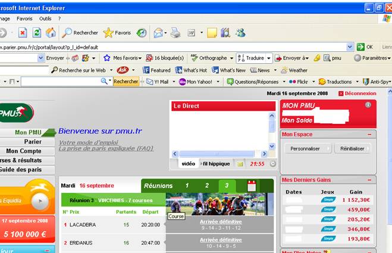Open the Flickr toolbar item
The image size is (392, 253).
tap(299, 82)
